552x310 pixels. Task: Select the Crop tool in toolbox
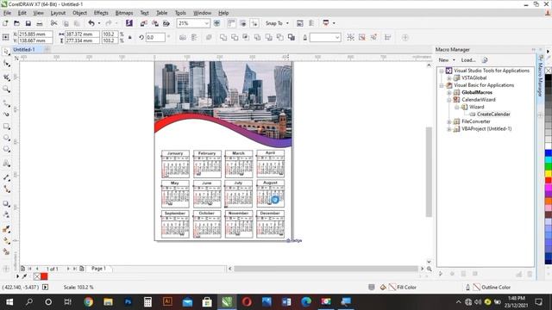click(6, 77)
